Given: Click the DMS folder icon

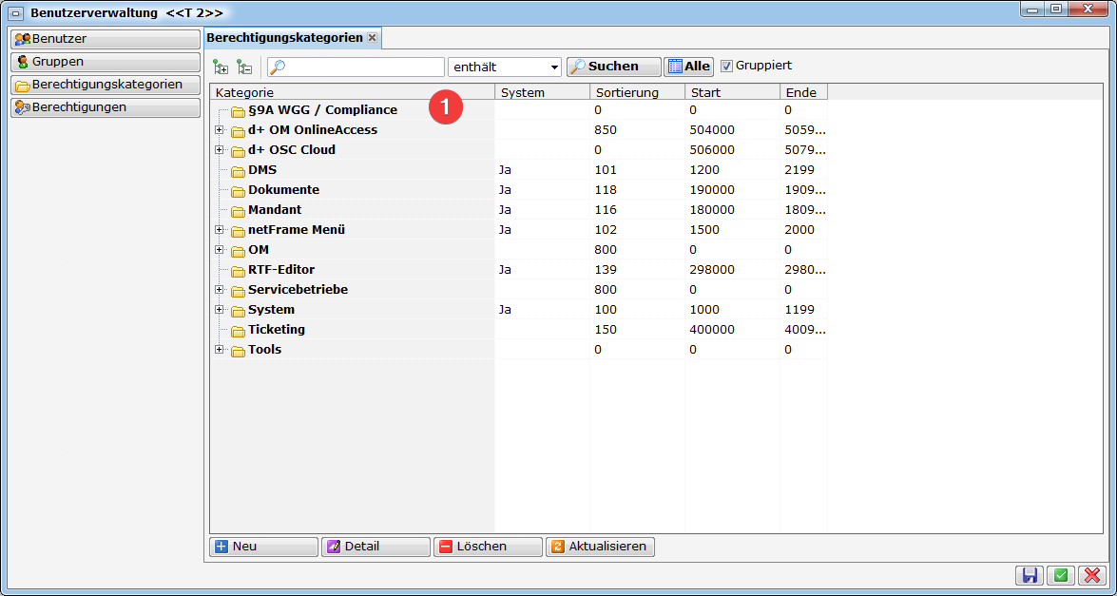Looking at the screenshot, I should 238,171.
